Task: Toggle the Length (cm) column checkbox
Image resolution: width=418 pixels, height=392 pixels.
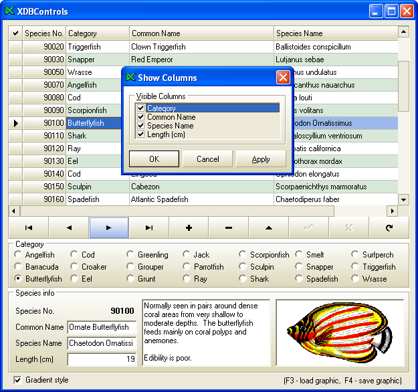Action: 140,134
